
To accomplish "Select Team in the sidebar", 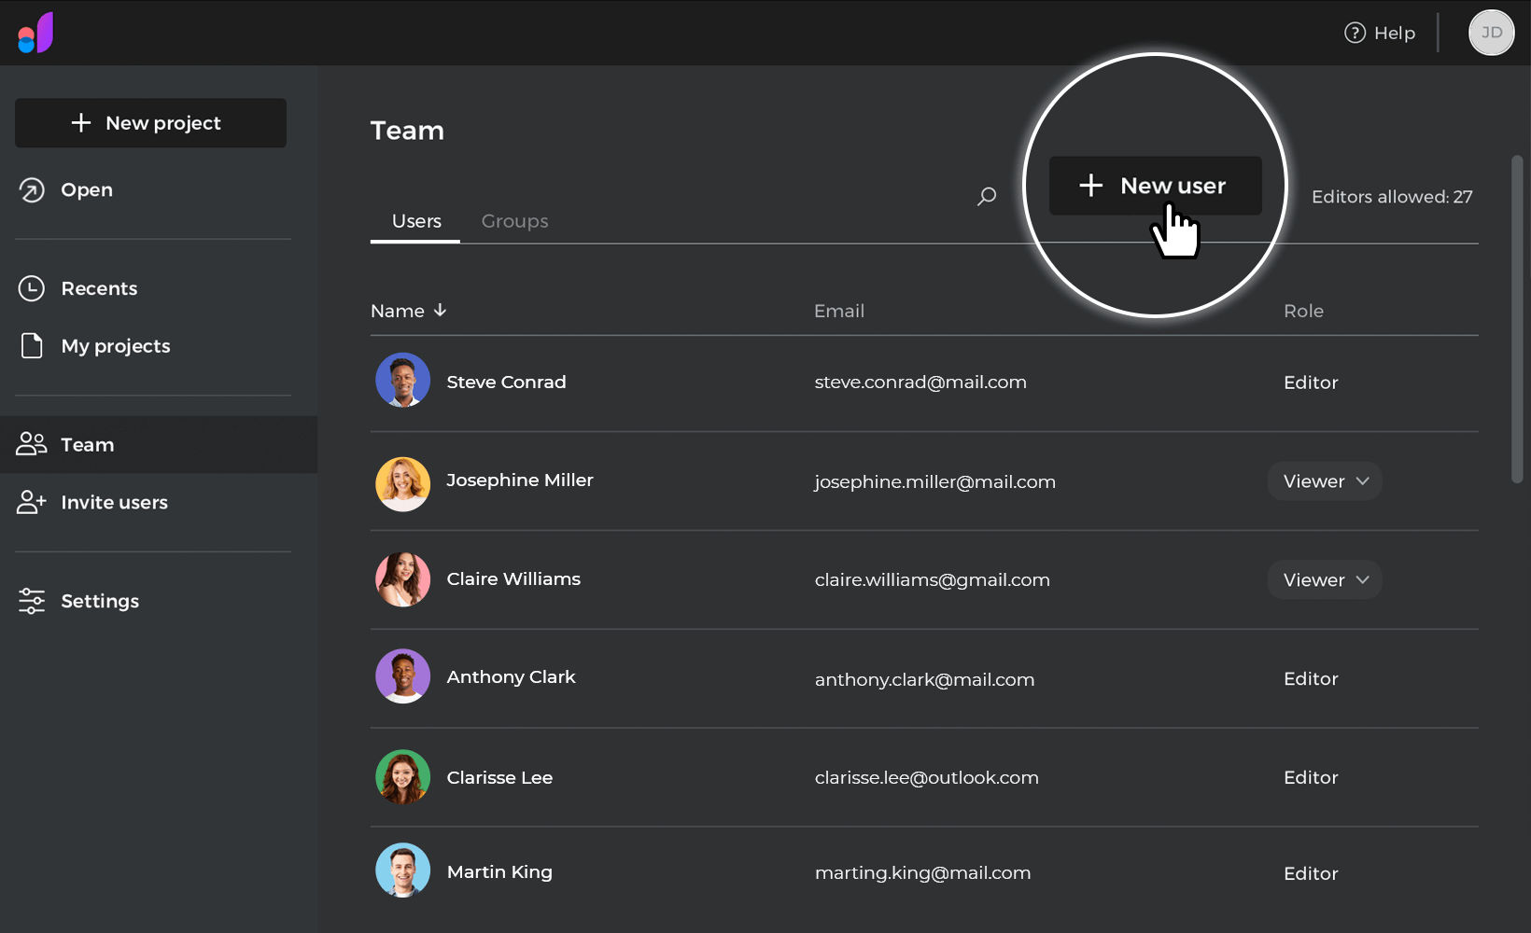I will [x=87, y=445].
